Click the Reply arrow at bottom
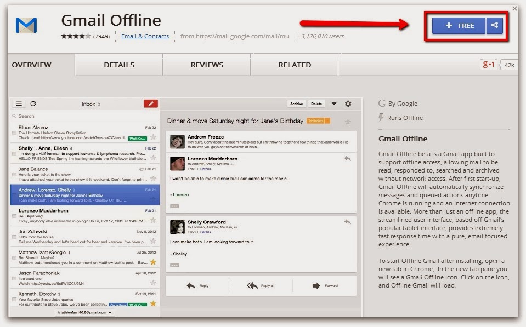Image resolution: width=526 pixels, height=327 pixels. pyautogui.click(x=191, y=286)
